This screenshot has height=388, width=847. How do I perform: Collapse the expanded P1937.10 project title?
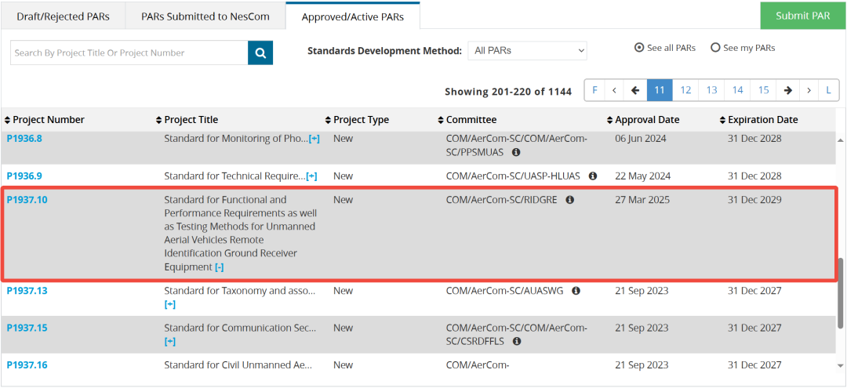[x=220, y=267]
